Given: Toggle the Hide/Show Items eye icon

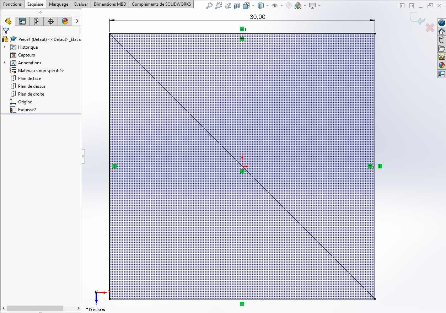Looking at the screenshot, I should click(x=274, y=6).
